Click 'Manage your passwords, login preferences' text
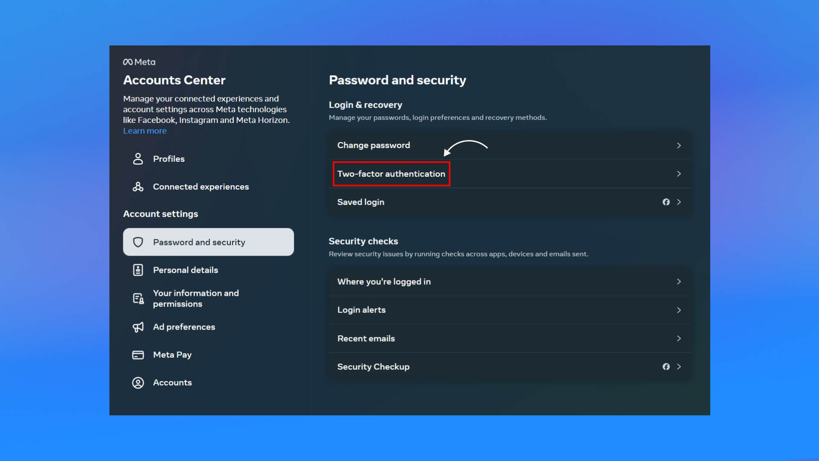 438,117
